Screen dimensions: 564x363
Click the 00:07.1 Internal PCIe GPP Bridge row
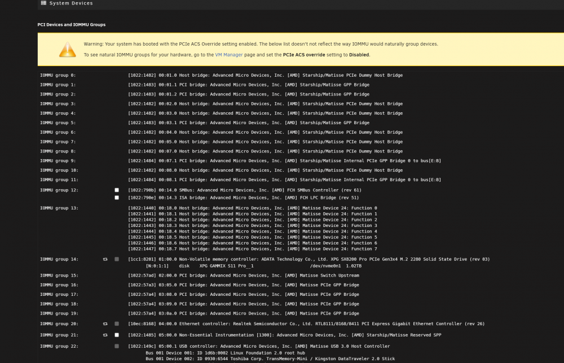(x=284, y=161)
